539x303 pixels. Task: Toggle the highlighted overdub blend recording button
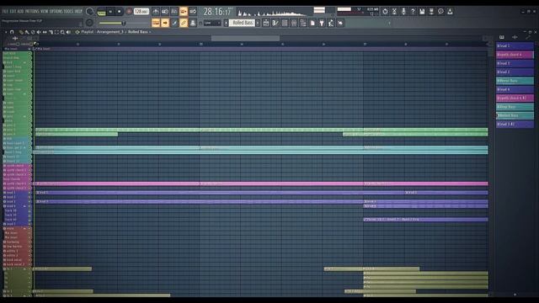pyautogui.click(x=184, y=11)
